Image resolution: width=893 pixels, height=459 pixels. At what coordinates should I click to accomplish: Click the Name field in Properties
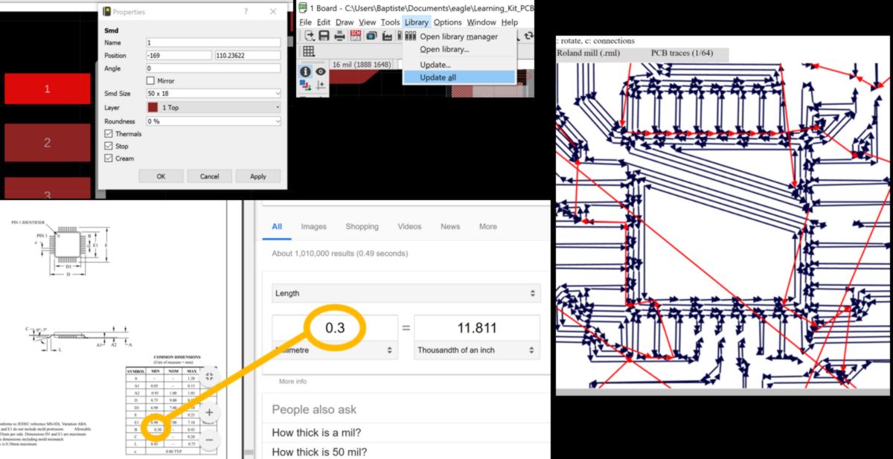coord(213,42)
